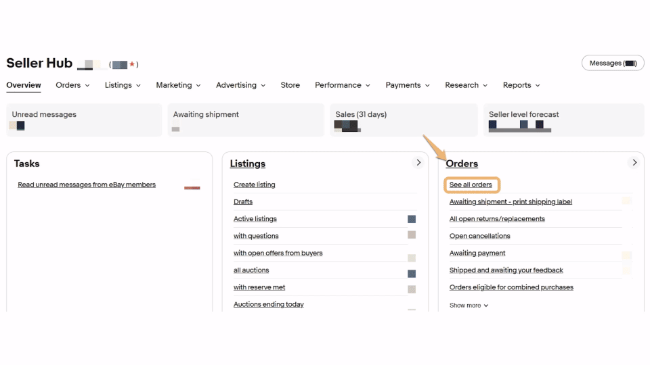The image size is (650, 365).
Task: Open the Seller level forecast card
Action: 564,120
